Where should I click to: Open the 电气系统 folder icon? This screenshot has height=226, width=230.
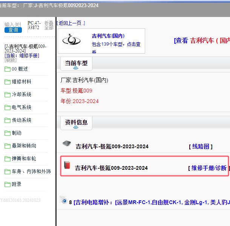pos(7,108)
